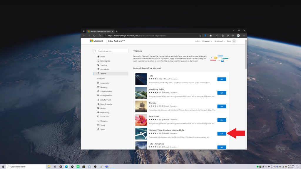Viewport: 301px width, 169px height.
Task: Expand the All Microsoft dropdown
Action: pos(220,41)
